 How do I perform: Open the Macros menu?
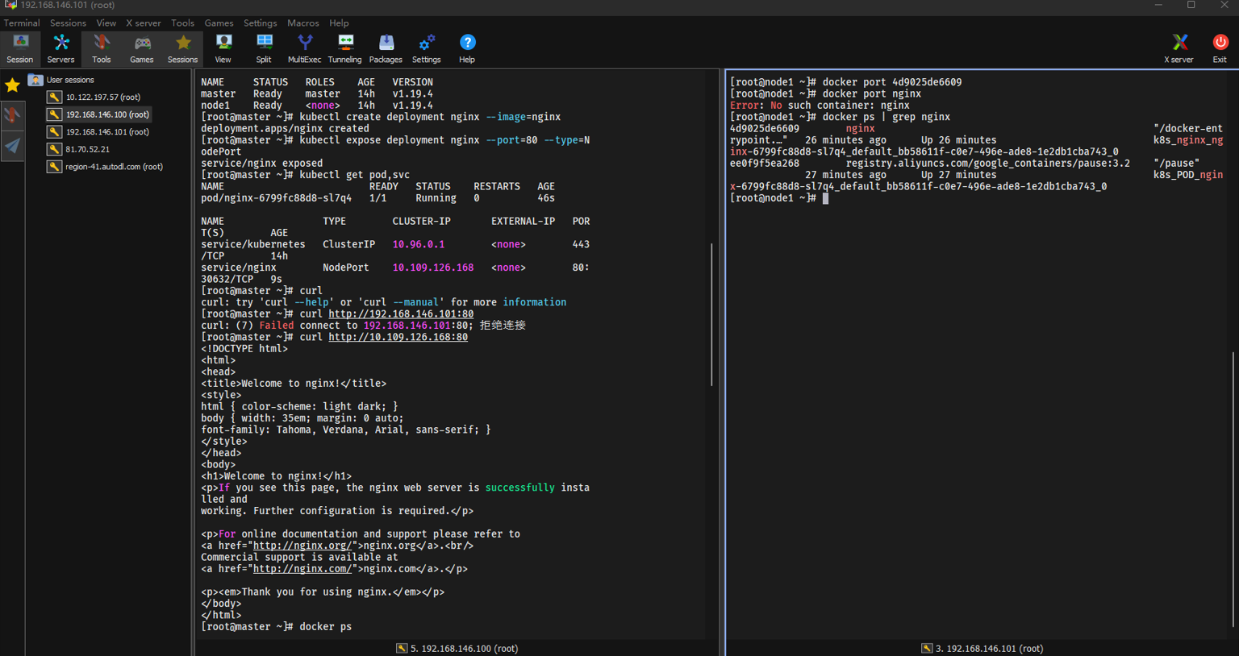303,23
